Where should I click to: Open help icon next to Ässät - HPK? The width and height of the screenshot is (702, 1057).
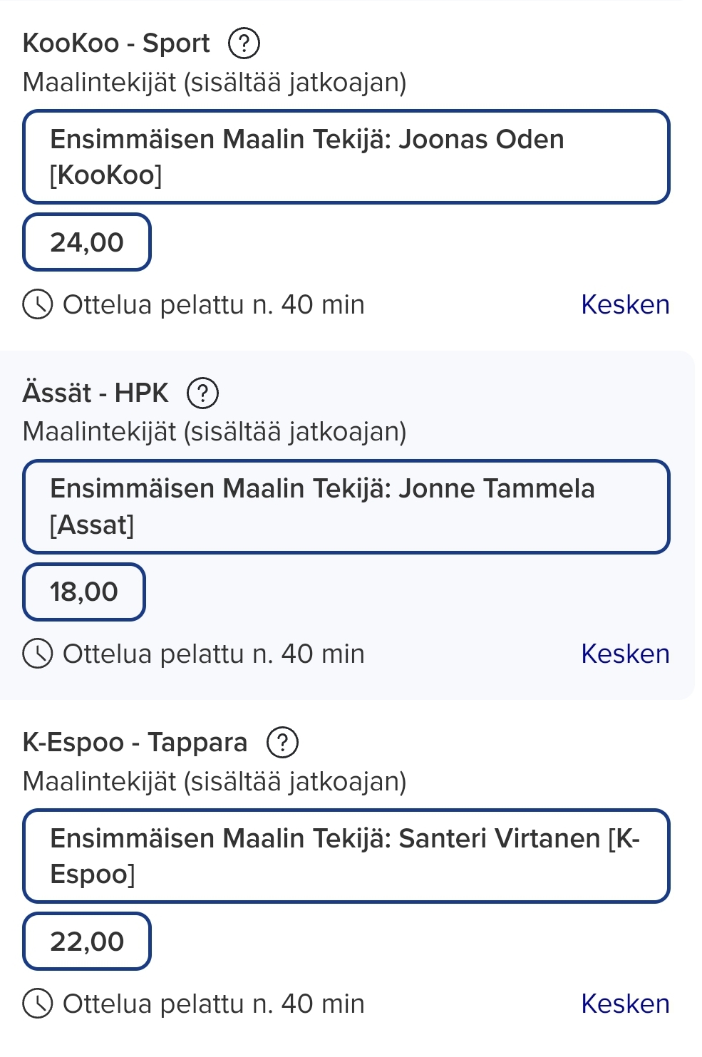click(202, 393)
